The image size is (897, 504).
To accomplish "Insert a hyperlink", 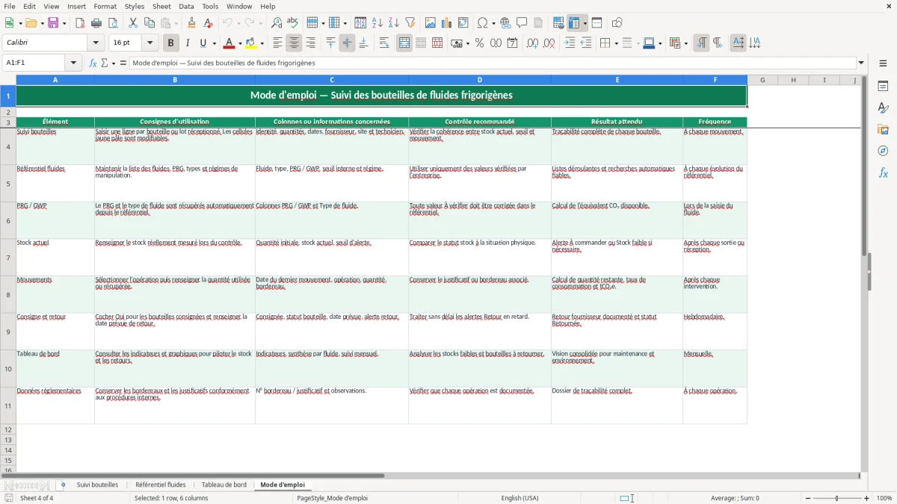I will click(505, 23).
